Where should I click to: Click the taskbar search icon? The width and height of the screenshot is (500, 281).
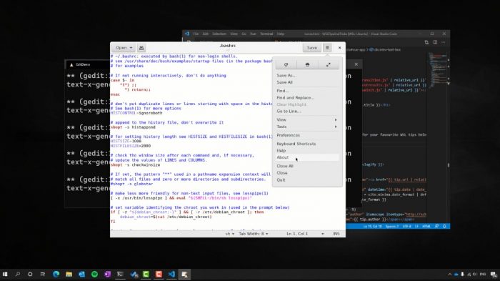(x=18, y=275)
